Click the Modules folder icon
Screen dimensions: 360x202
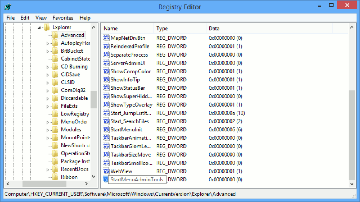[55, 130]
